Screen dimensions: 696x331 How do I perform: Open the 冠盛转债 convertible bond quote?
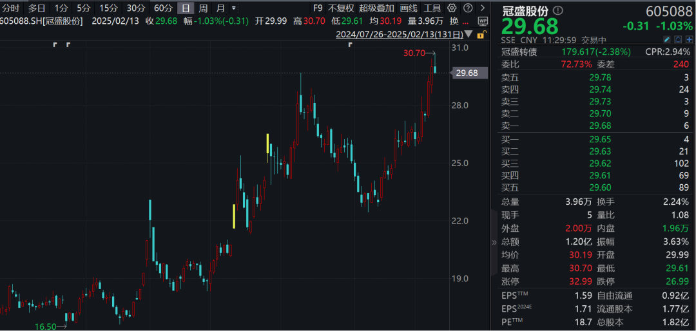coord(519,52)
